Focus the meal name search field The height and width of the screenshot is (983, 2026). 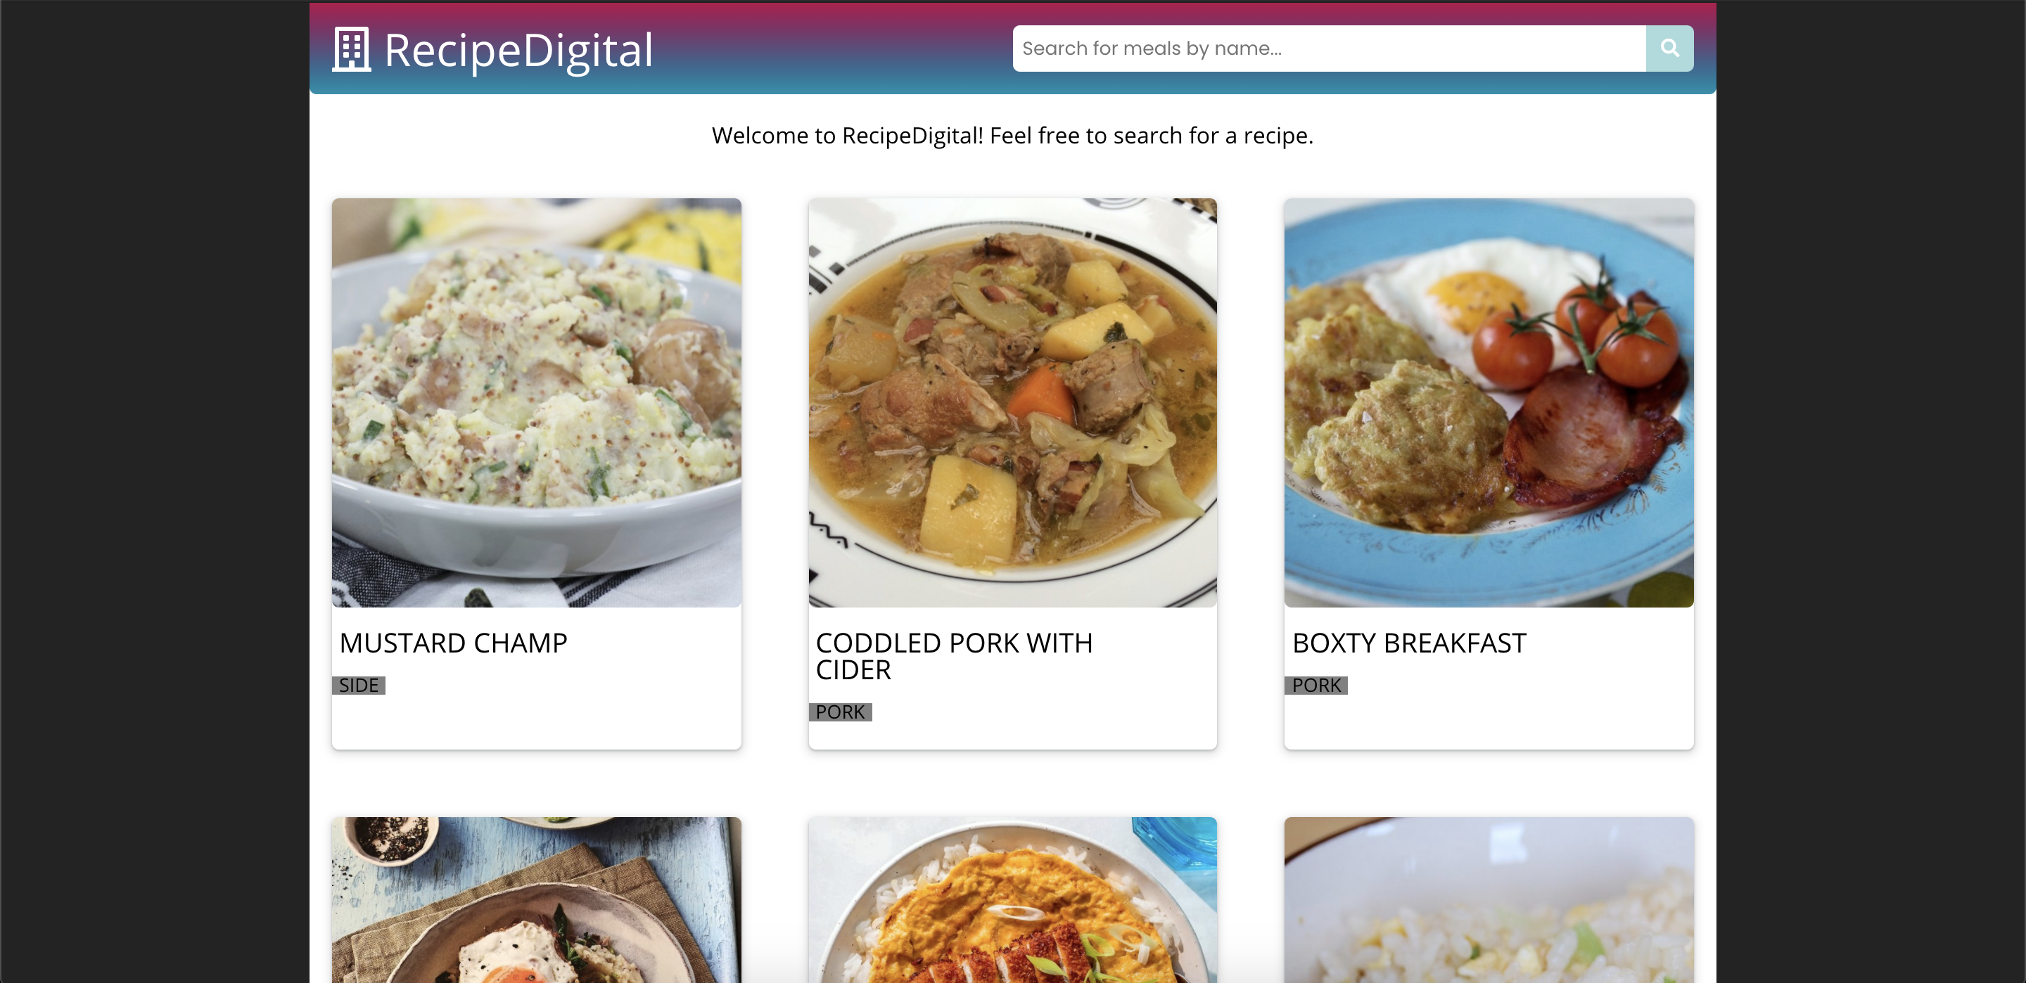pyautogui.click(x=1329, y=48)
